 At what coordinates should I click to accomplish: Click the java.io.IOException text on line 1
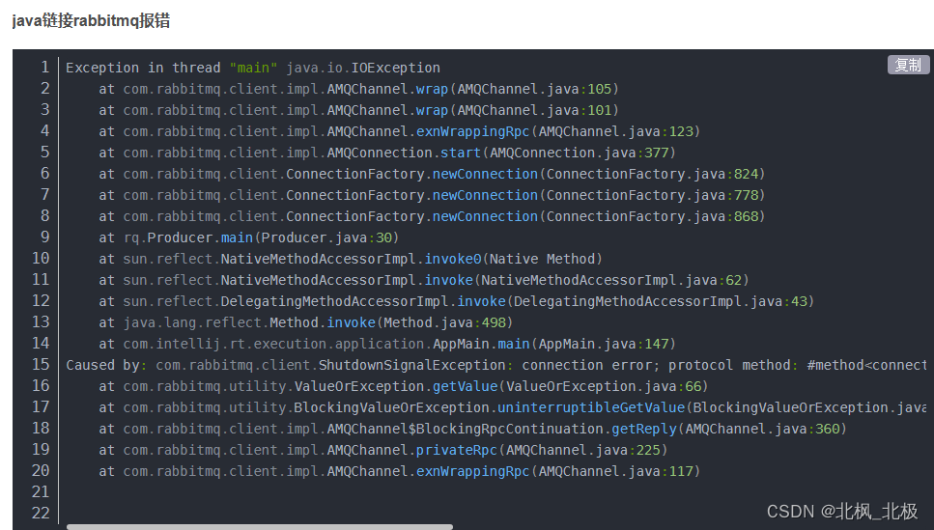[363, 68]
